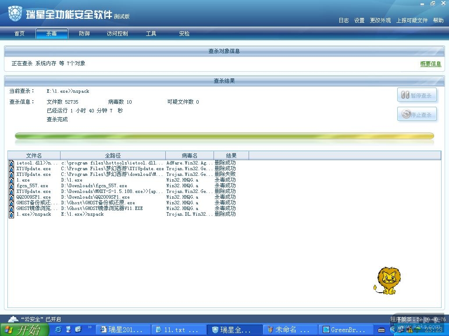449x336 pixels.
Task: Click the 暂停查杀 pause scan button
Action: click(417, 95)
